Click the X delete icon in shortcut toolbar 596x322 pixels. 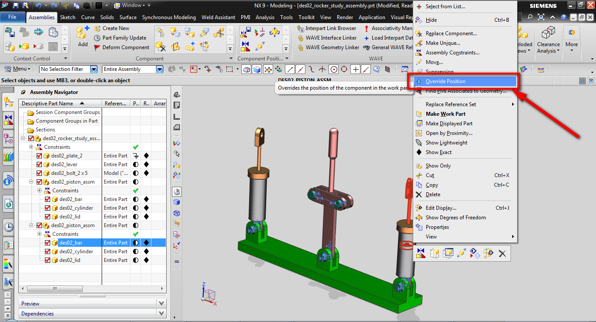click(502, 253)
